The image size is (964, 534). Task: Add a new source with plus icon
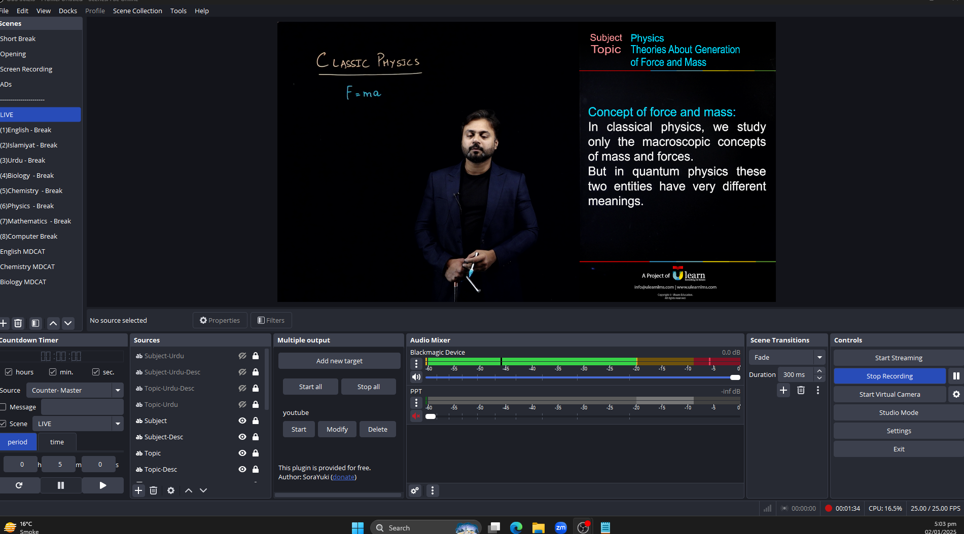[x=138, y=490]
